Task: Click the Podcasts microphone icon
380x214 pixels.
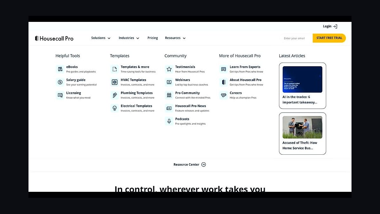Action: click(x=169, y=121)
